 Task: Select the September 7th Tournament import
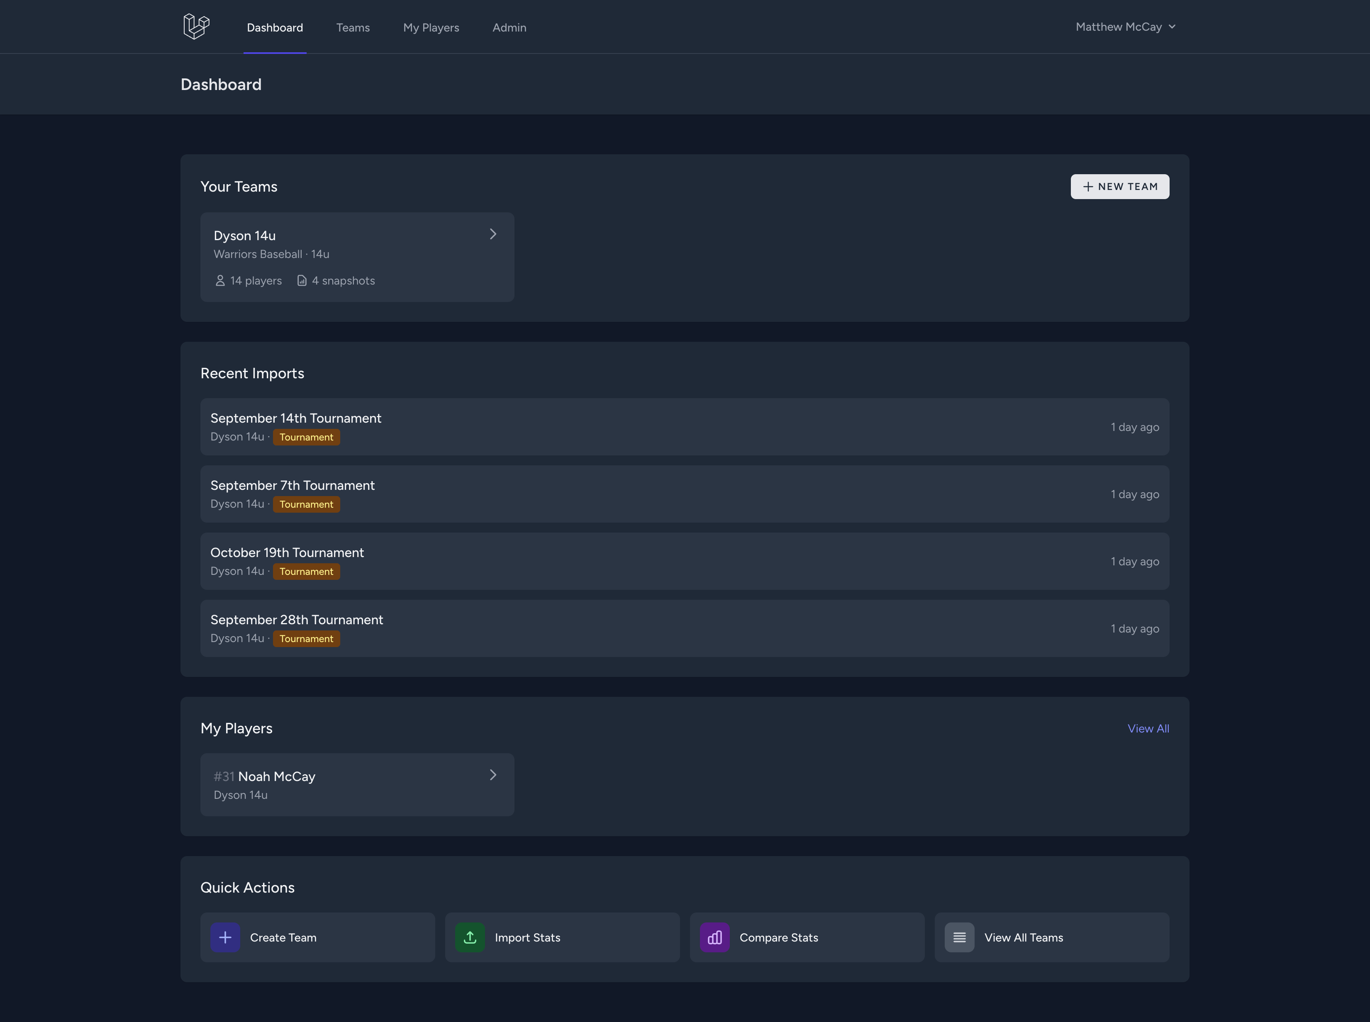pos(684,494)
